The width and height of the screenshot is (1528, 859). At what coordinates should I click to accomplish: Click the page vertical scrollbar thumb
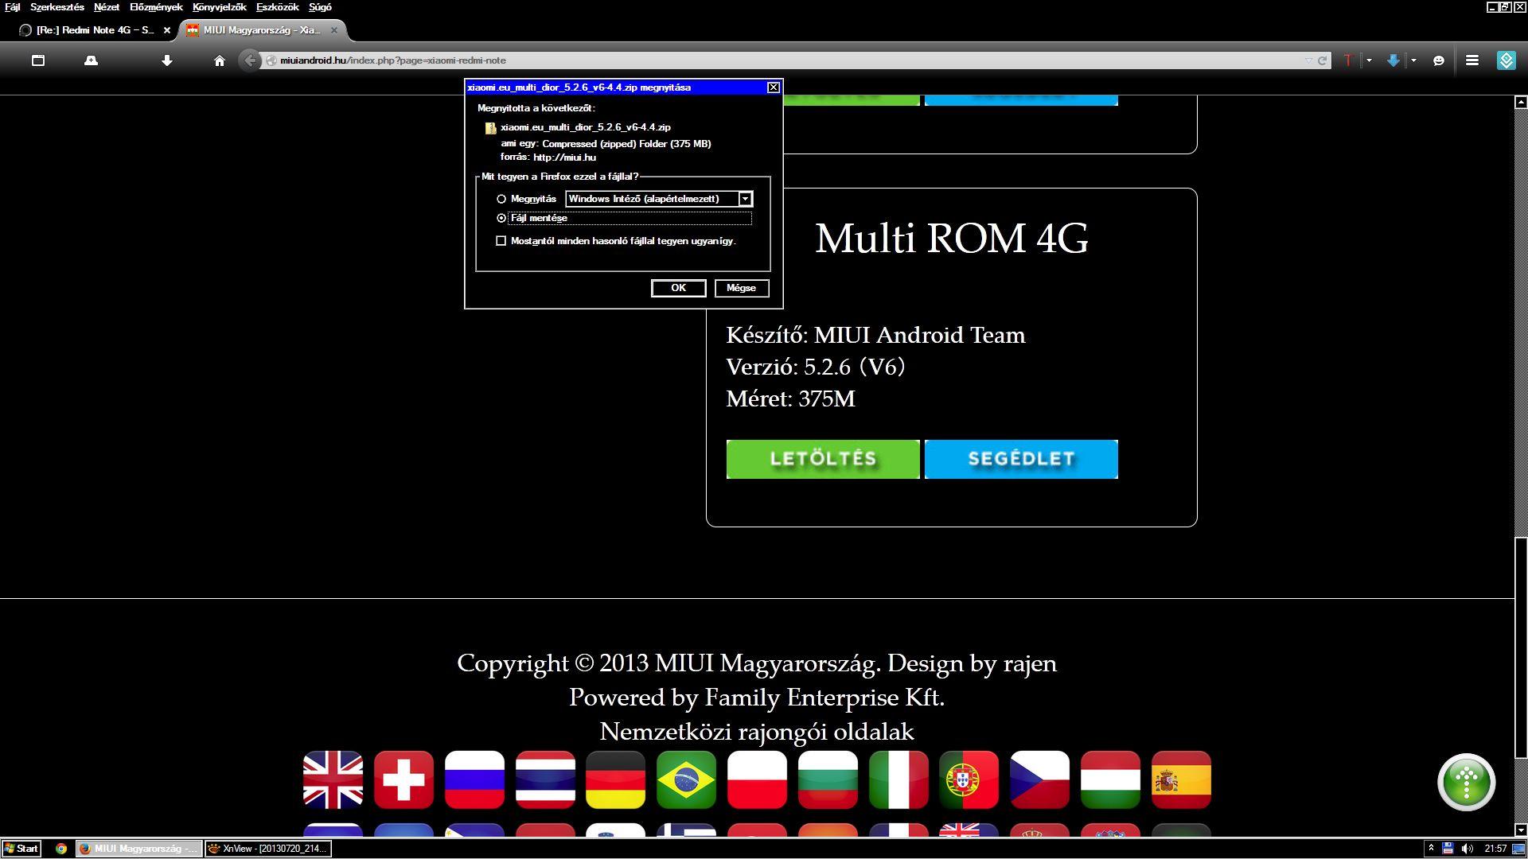[x=1521, y=648]
